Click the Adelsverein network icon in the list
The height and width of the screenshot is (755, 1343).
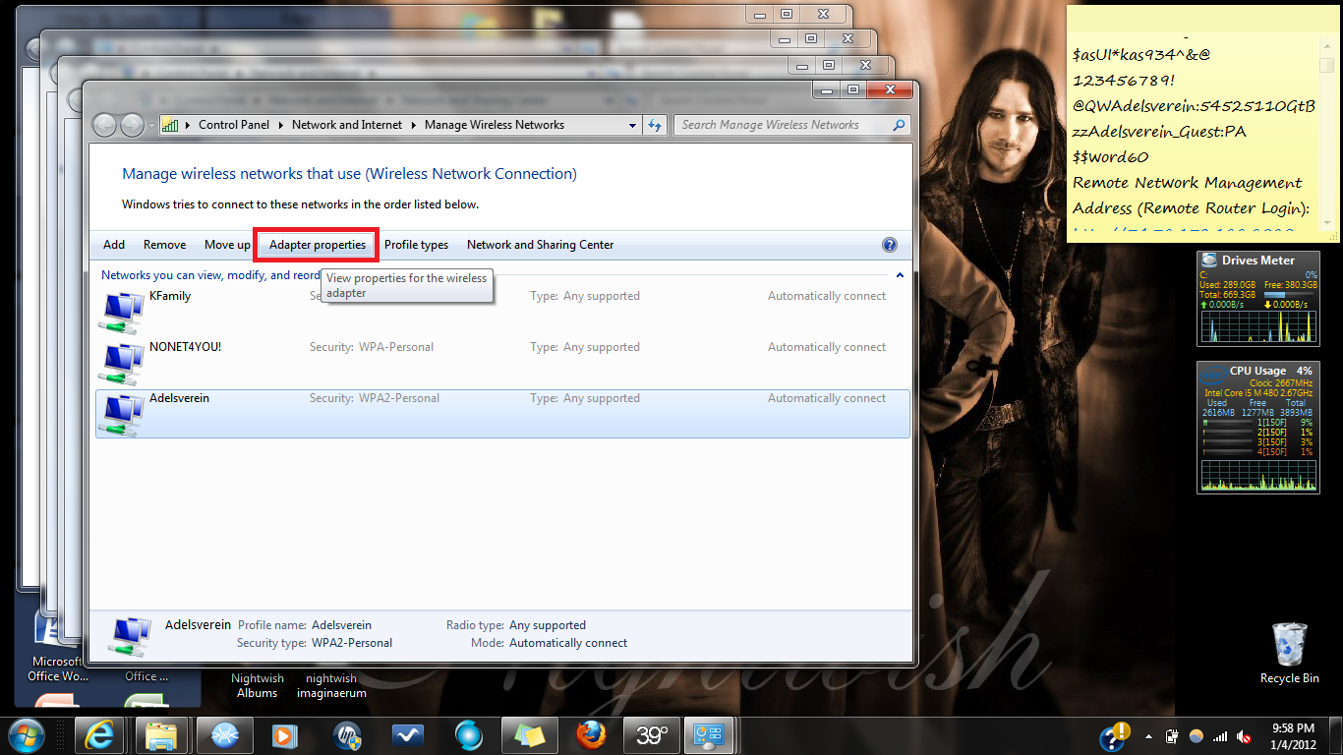coord(123,413)
